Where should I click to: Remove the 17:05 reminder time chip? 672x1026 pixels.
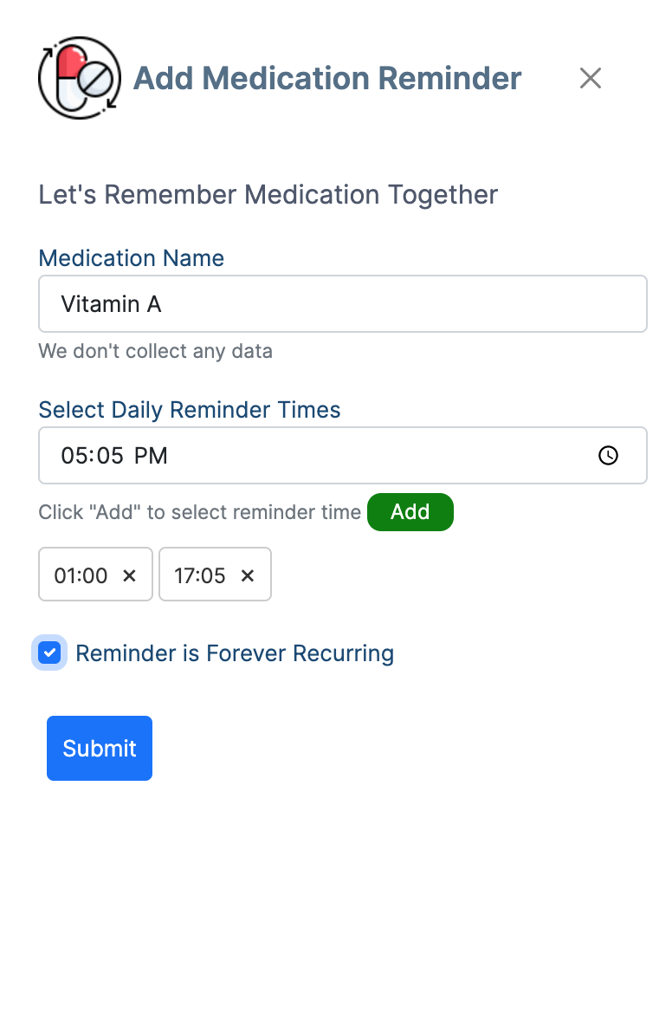pos(247,575)
